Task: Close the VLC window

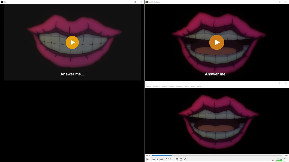Action: tap(286, 83)
